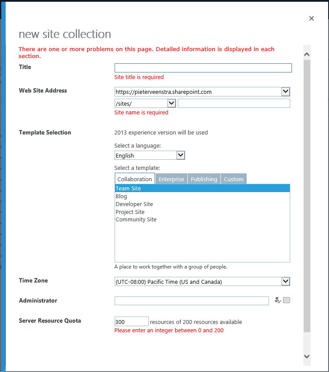
Task: Click the vertical scrollbar thumb
Action: point(307,196)
